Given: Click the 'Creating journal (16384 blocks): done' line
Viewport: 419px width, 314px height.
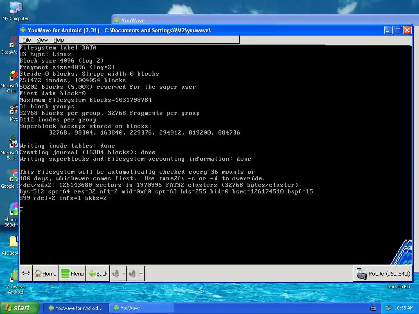Looking at the screenshot, I should point(88,152).
